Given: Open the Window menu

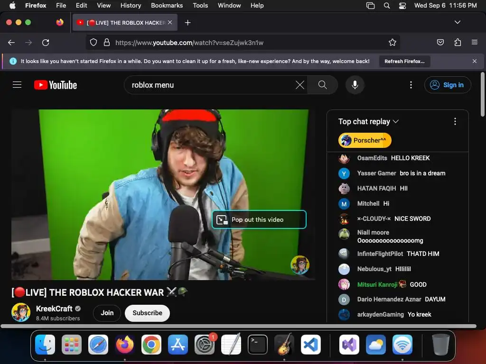Looking at the screenshot, I should point(229,5).
